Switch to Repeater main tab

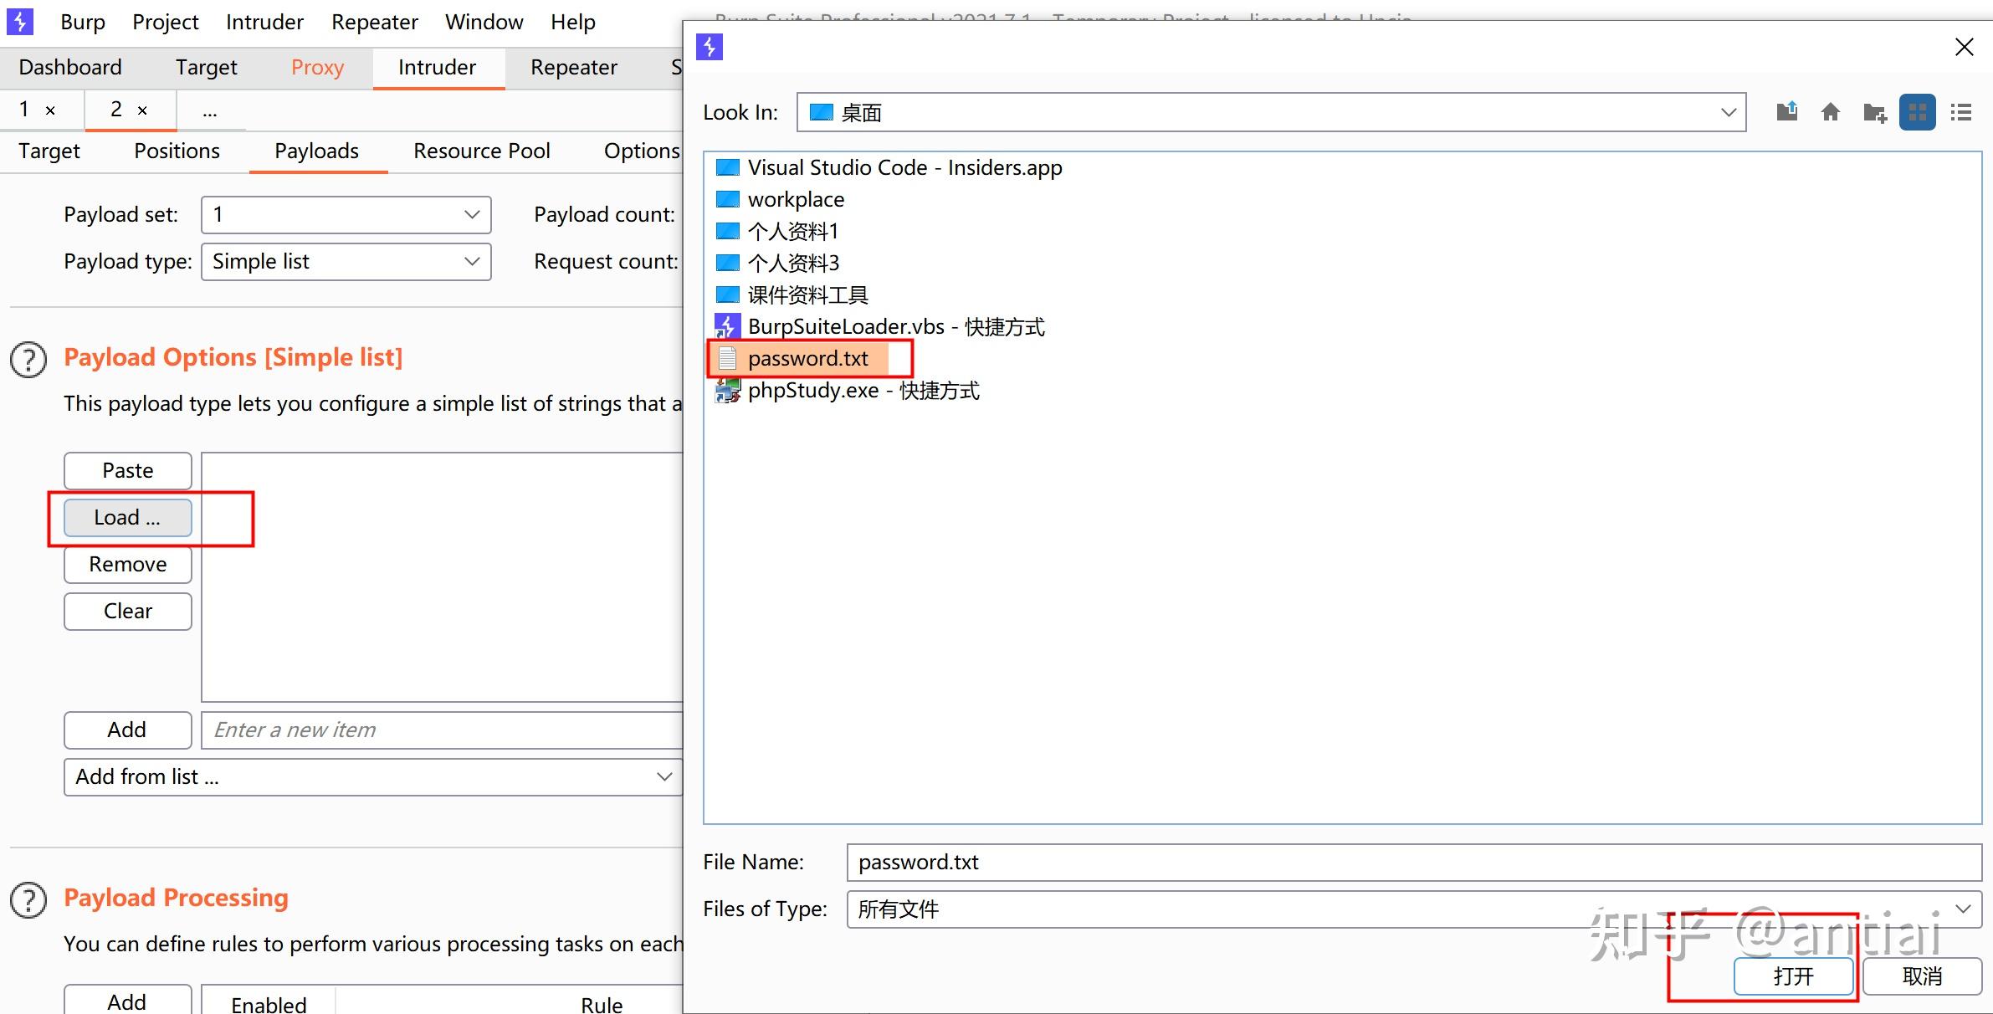pos(574,67)
